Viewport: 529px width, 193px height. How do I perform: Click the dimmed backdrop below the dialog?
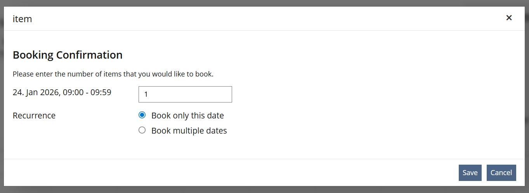pos(264,190)
